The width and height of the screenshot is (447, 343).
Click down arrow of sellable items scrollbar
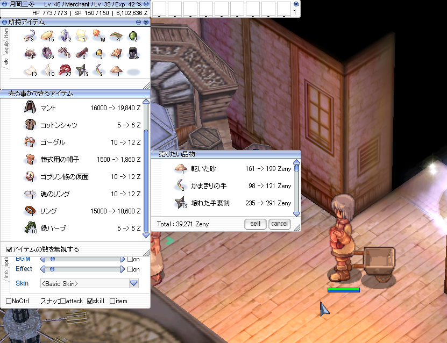[x=146, y=235]
